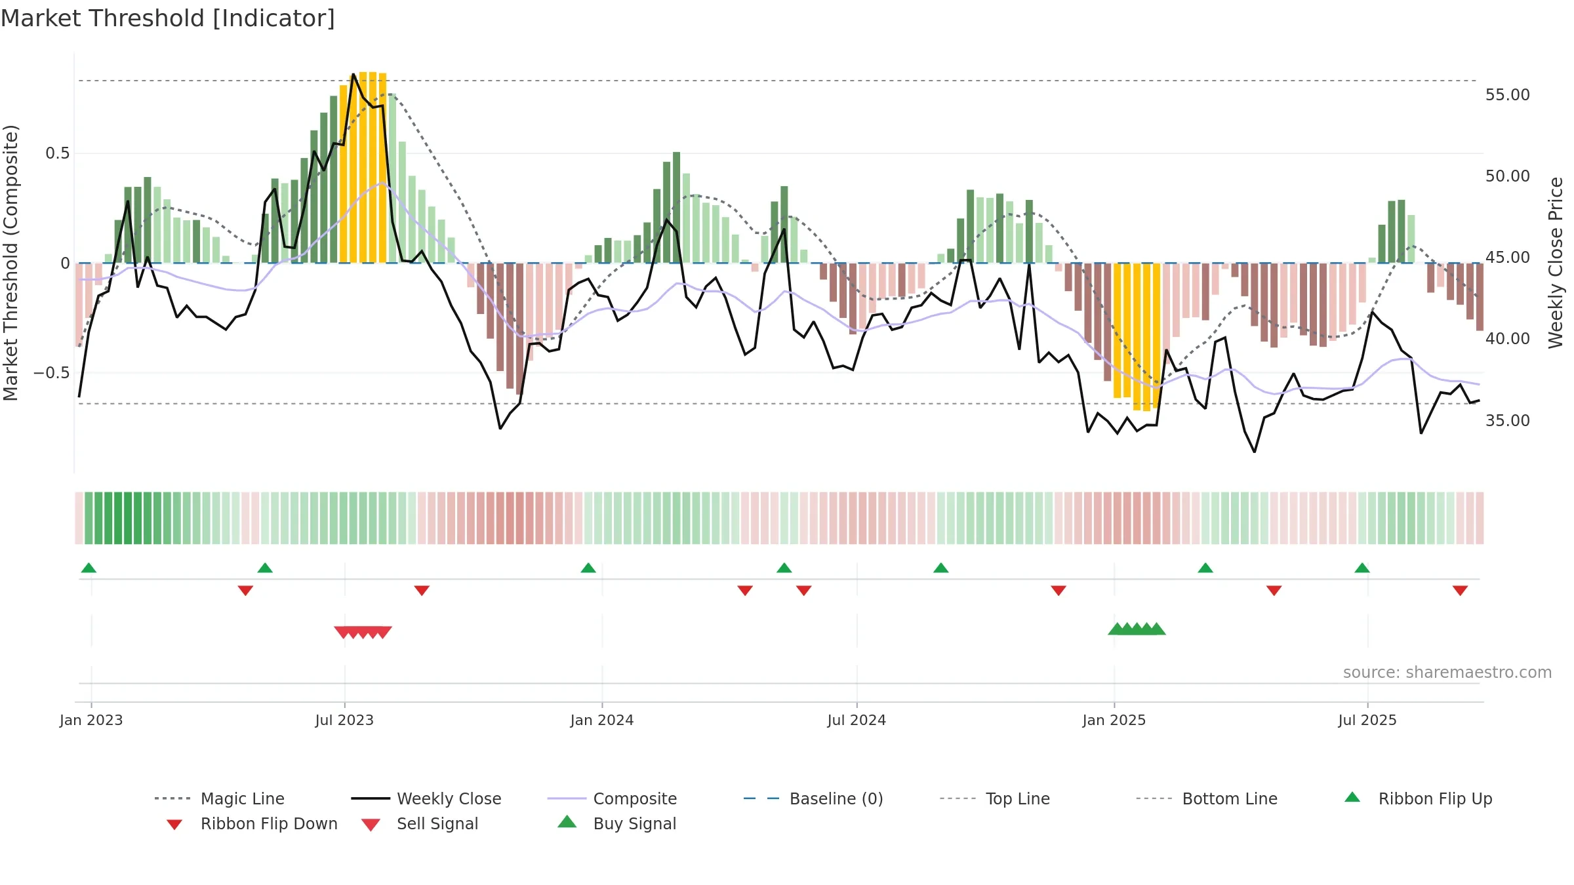Toggle the Buy Signal legend entry
The image size is (1574, 885).
[616, 823]
